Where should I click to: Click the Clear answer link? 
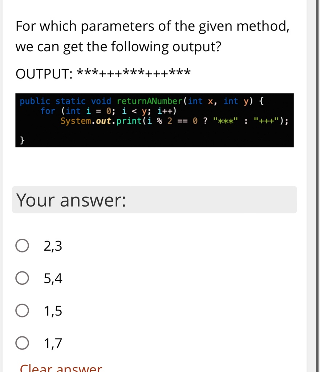(x=60, y=368)
